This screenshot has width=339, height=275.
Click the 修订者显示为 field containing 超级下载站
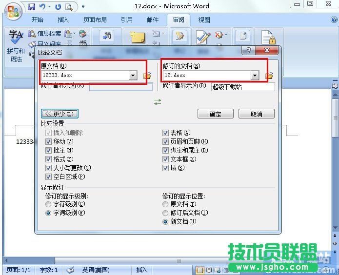point(242,87)
